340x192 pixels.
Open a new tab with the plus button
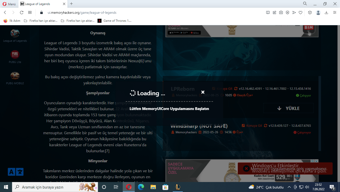71,4
